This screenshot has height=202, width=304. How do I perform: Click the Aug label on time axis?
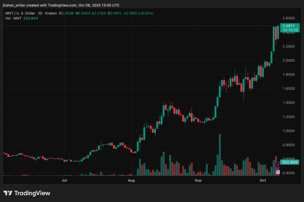(x=131, y=180)
